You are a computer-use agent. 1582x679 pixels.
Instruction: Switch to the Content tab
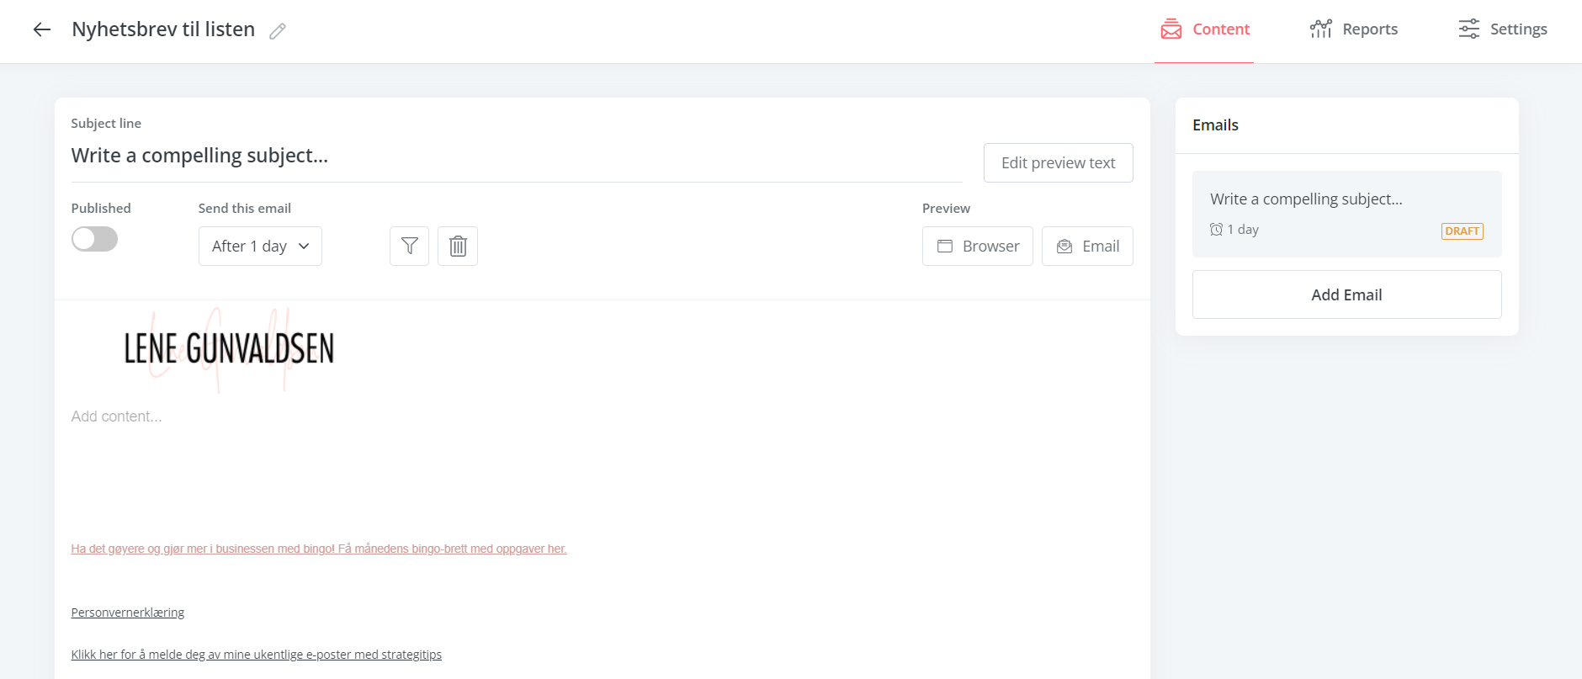tap(1204, 29)
